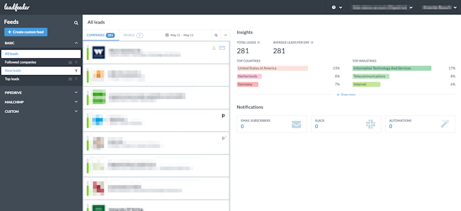Screen dimensions: 461x211
Task: Open the blurred account selector dropdown
Action: click(382, 8)
